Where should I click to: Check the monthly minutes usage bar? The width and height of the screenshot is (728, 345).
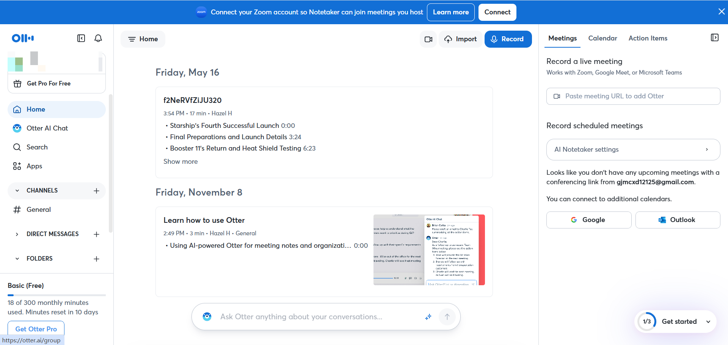coord(56,295)
